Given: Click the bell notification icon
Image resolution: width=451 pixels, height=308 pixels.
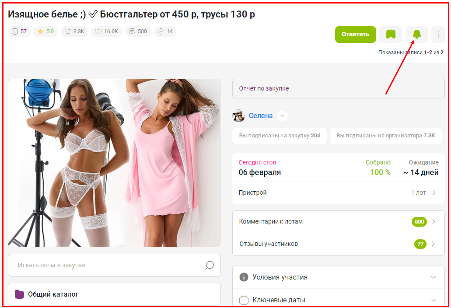Looking at the screenshot, I should click(x=416, y=35).
